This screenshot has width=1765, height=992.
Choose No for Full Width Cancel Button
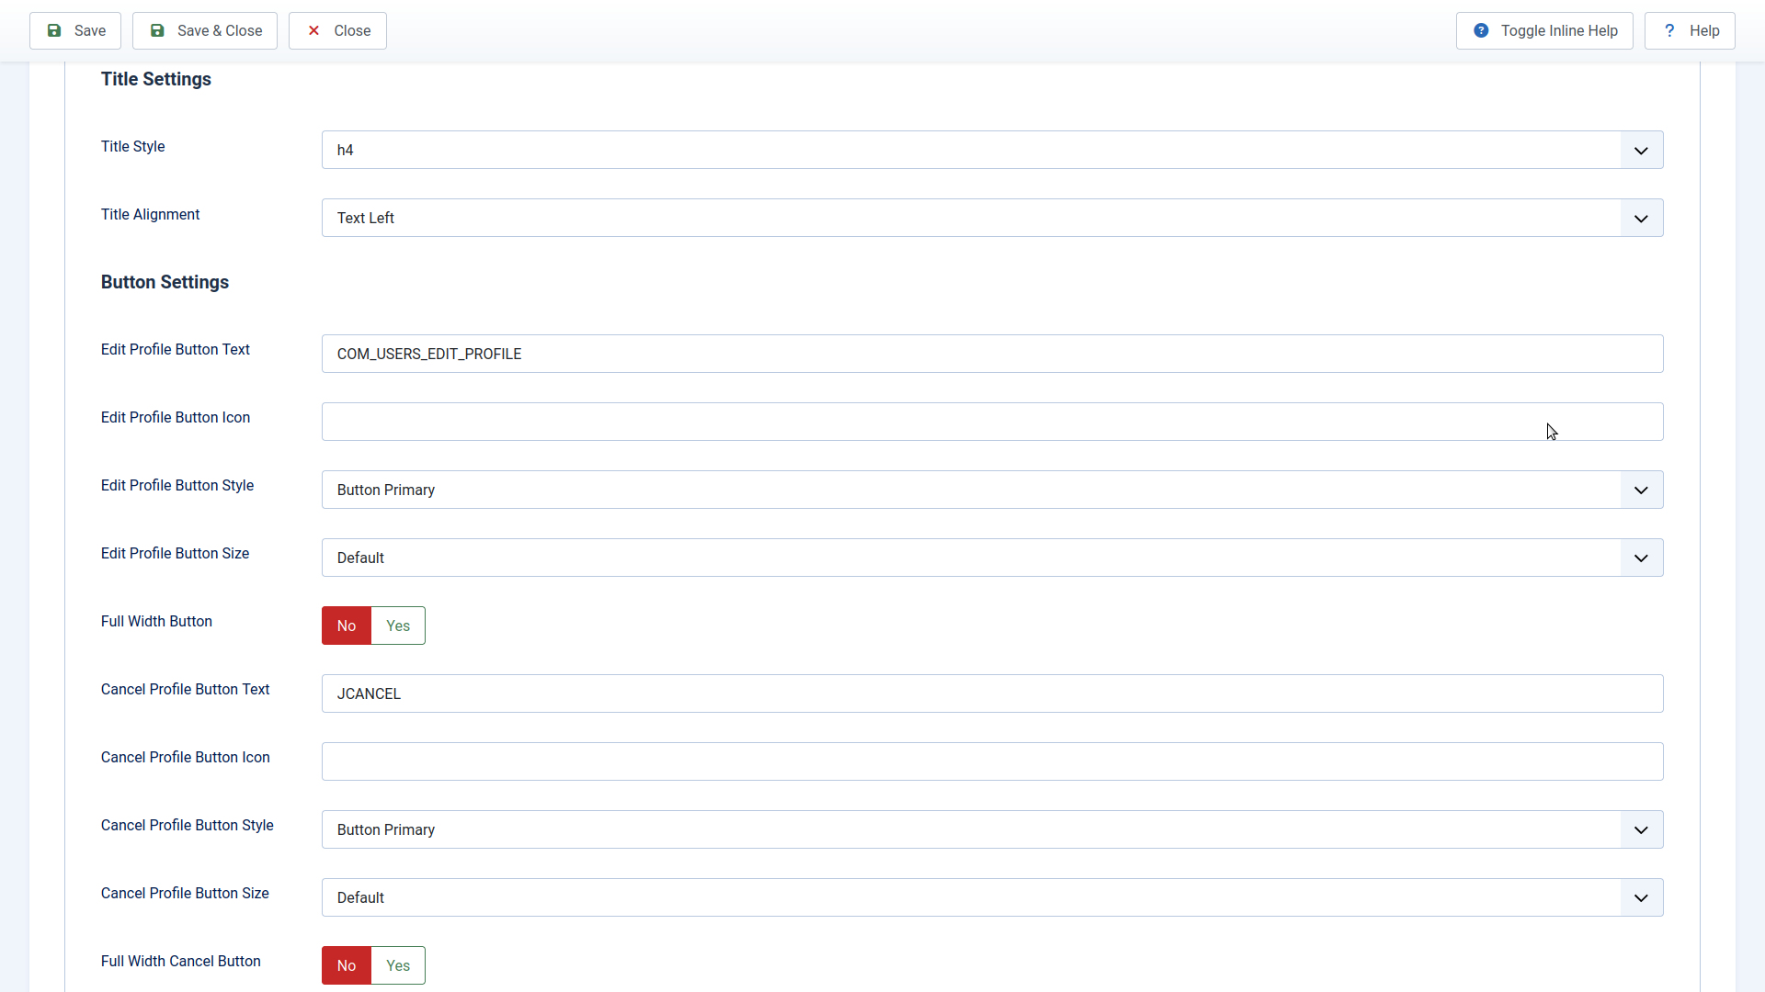pos(347,965)
